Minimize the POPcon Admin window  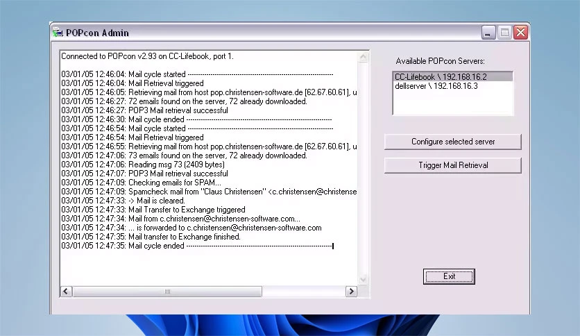tap(488, 33)
